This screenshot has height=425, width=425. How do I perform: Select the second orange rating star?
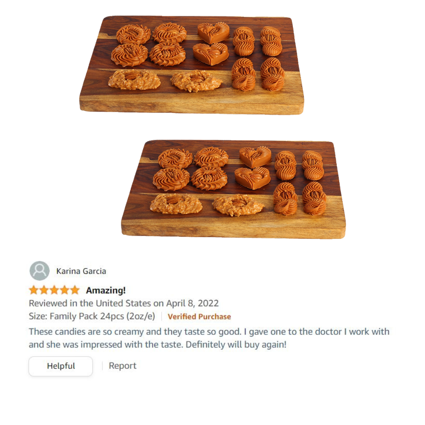[44, 290]
